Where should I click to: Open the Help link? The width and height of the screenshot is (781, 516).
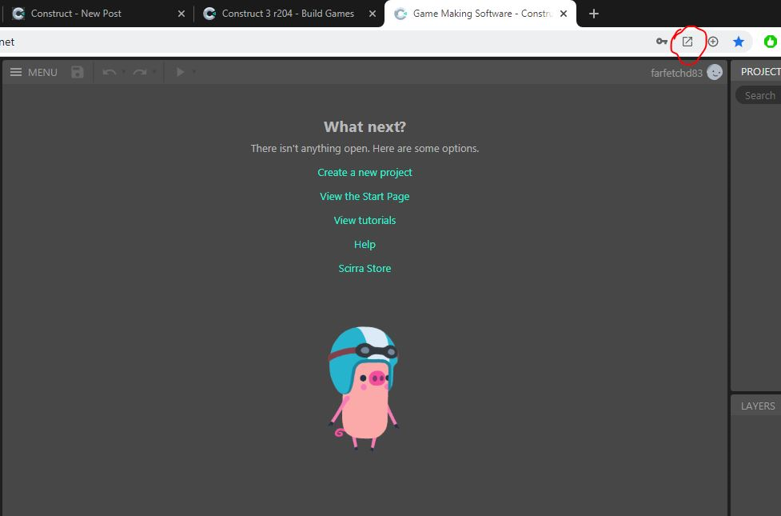tap(365, 244)
